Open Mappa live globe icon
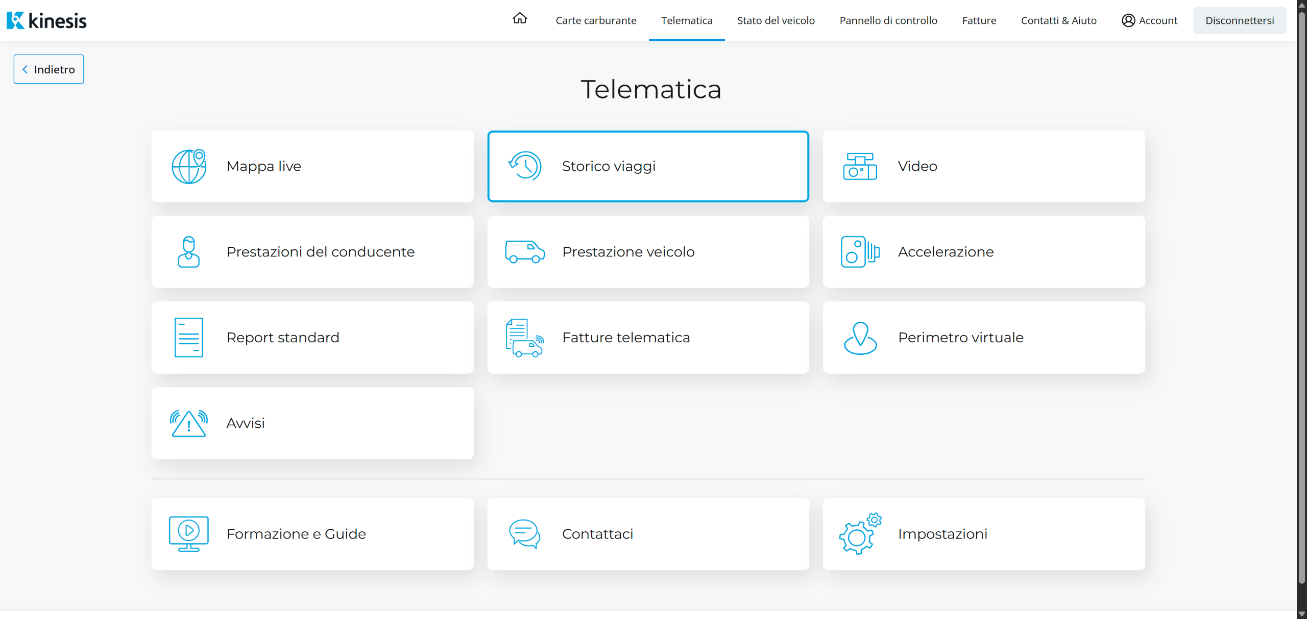This screenshot has height=619, width=1307. [x=188, y=166]
